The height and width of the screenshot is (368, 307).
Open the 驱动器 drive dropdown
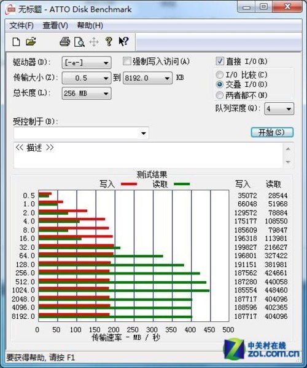click(87, 63)
